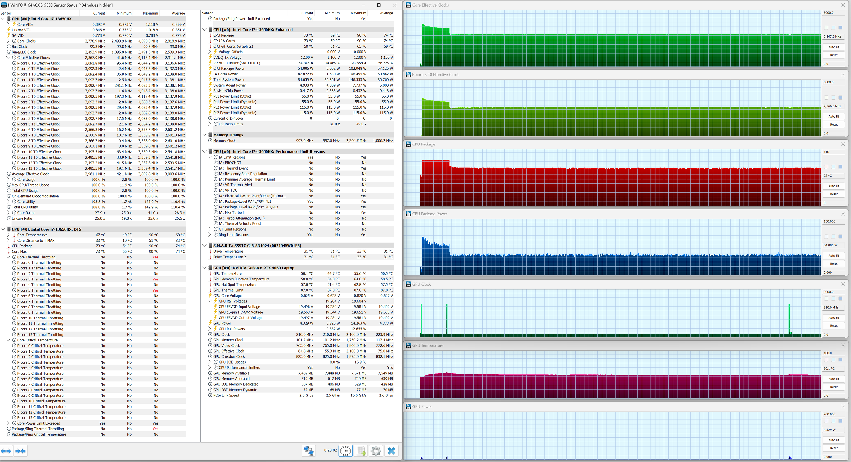Image resolution: width=851 pixels, height=462 pixels.
Task: Collapse the Memory Timings section
Action: 205,135
